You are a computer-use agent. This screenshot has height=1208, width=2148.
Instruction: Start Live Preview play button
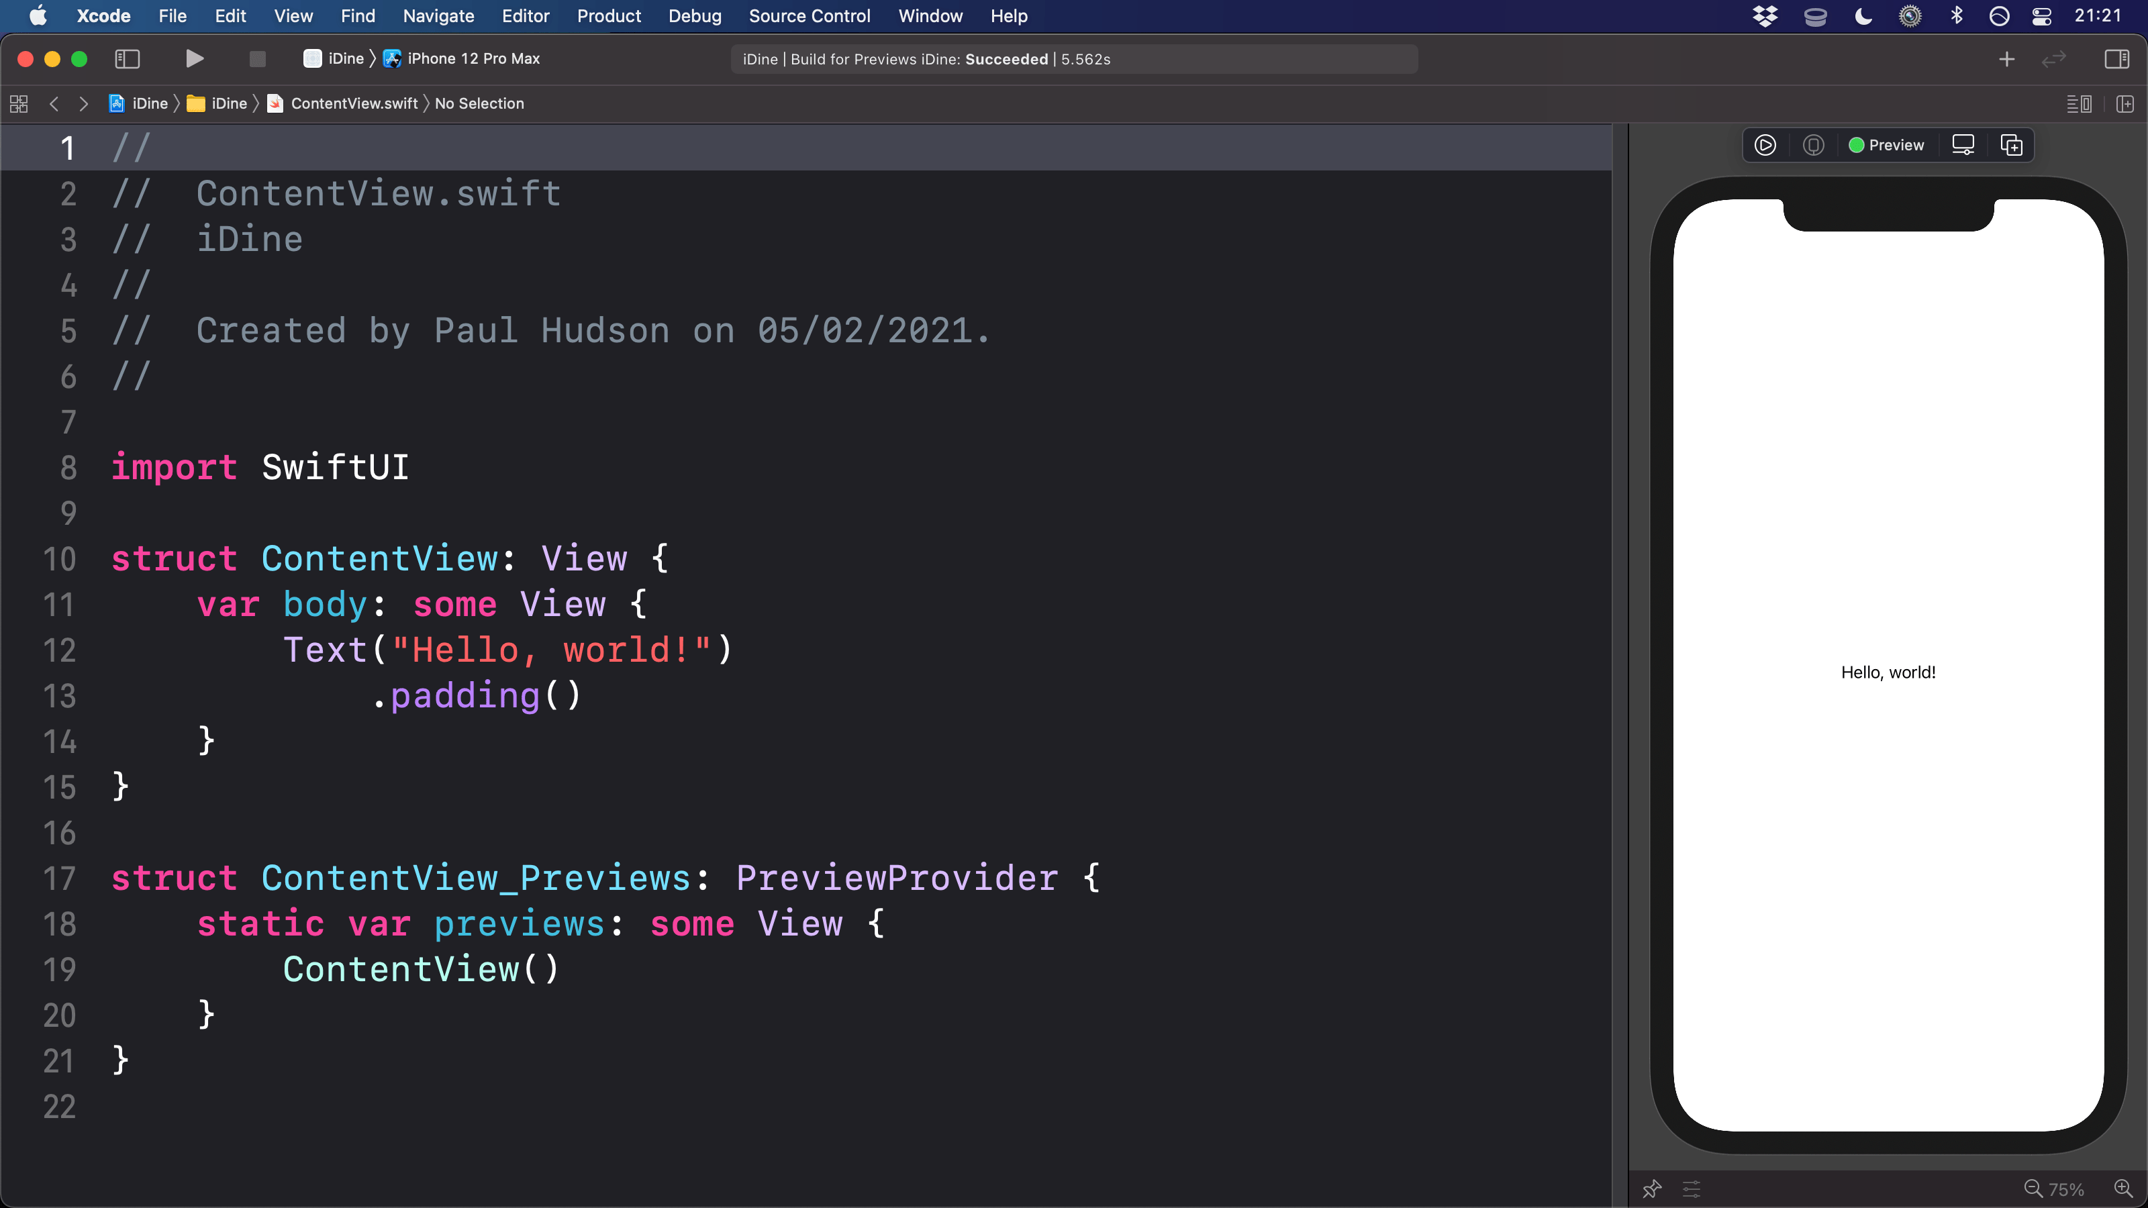[x=1765, y=145]
